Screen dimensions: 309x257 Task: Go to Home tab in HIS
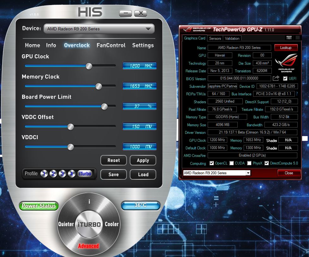pyautogui.click(x=33, y=45)
